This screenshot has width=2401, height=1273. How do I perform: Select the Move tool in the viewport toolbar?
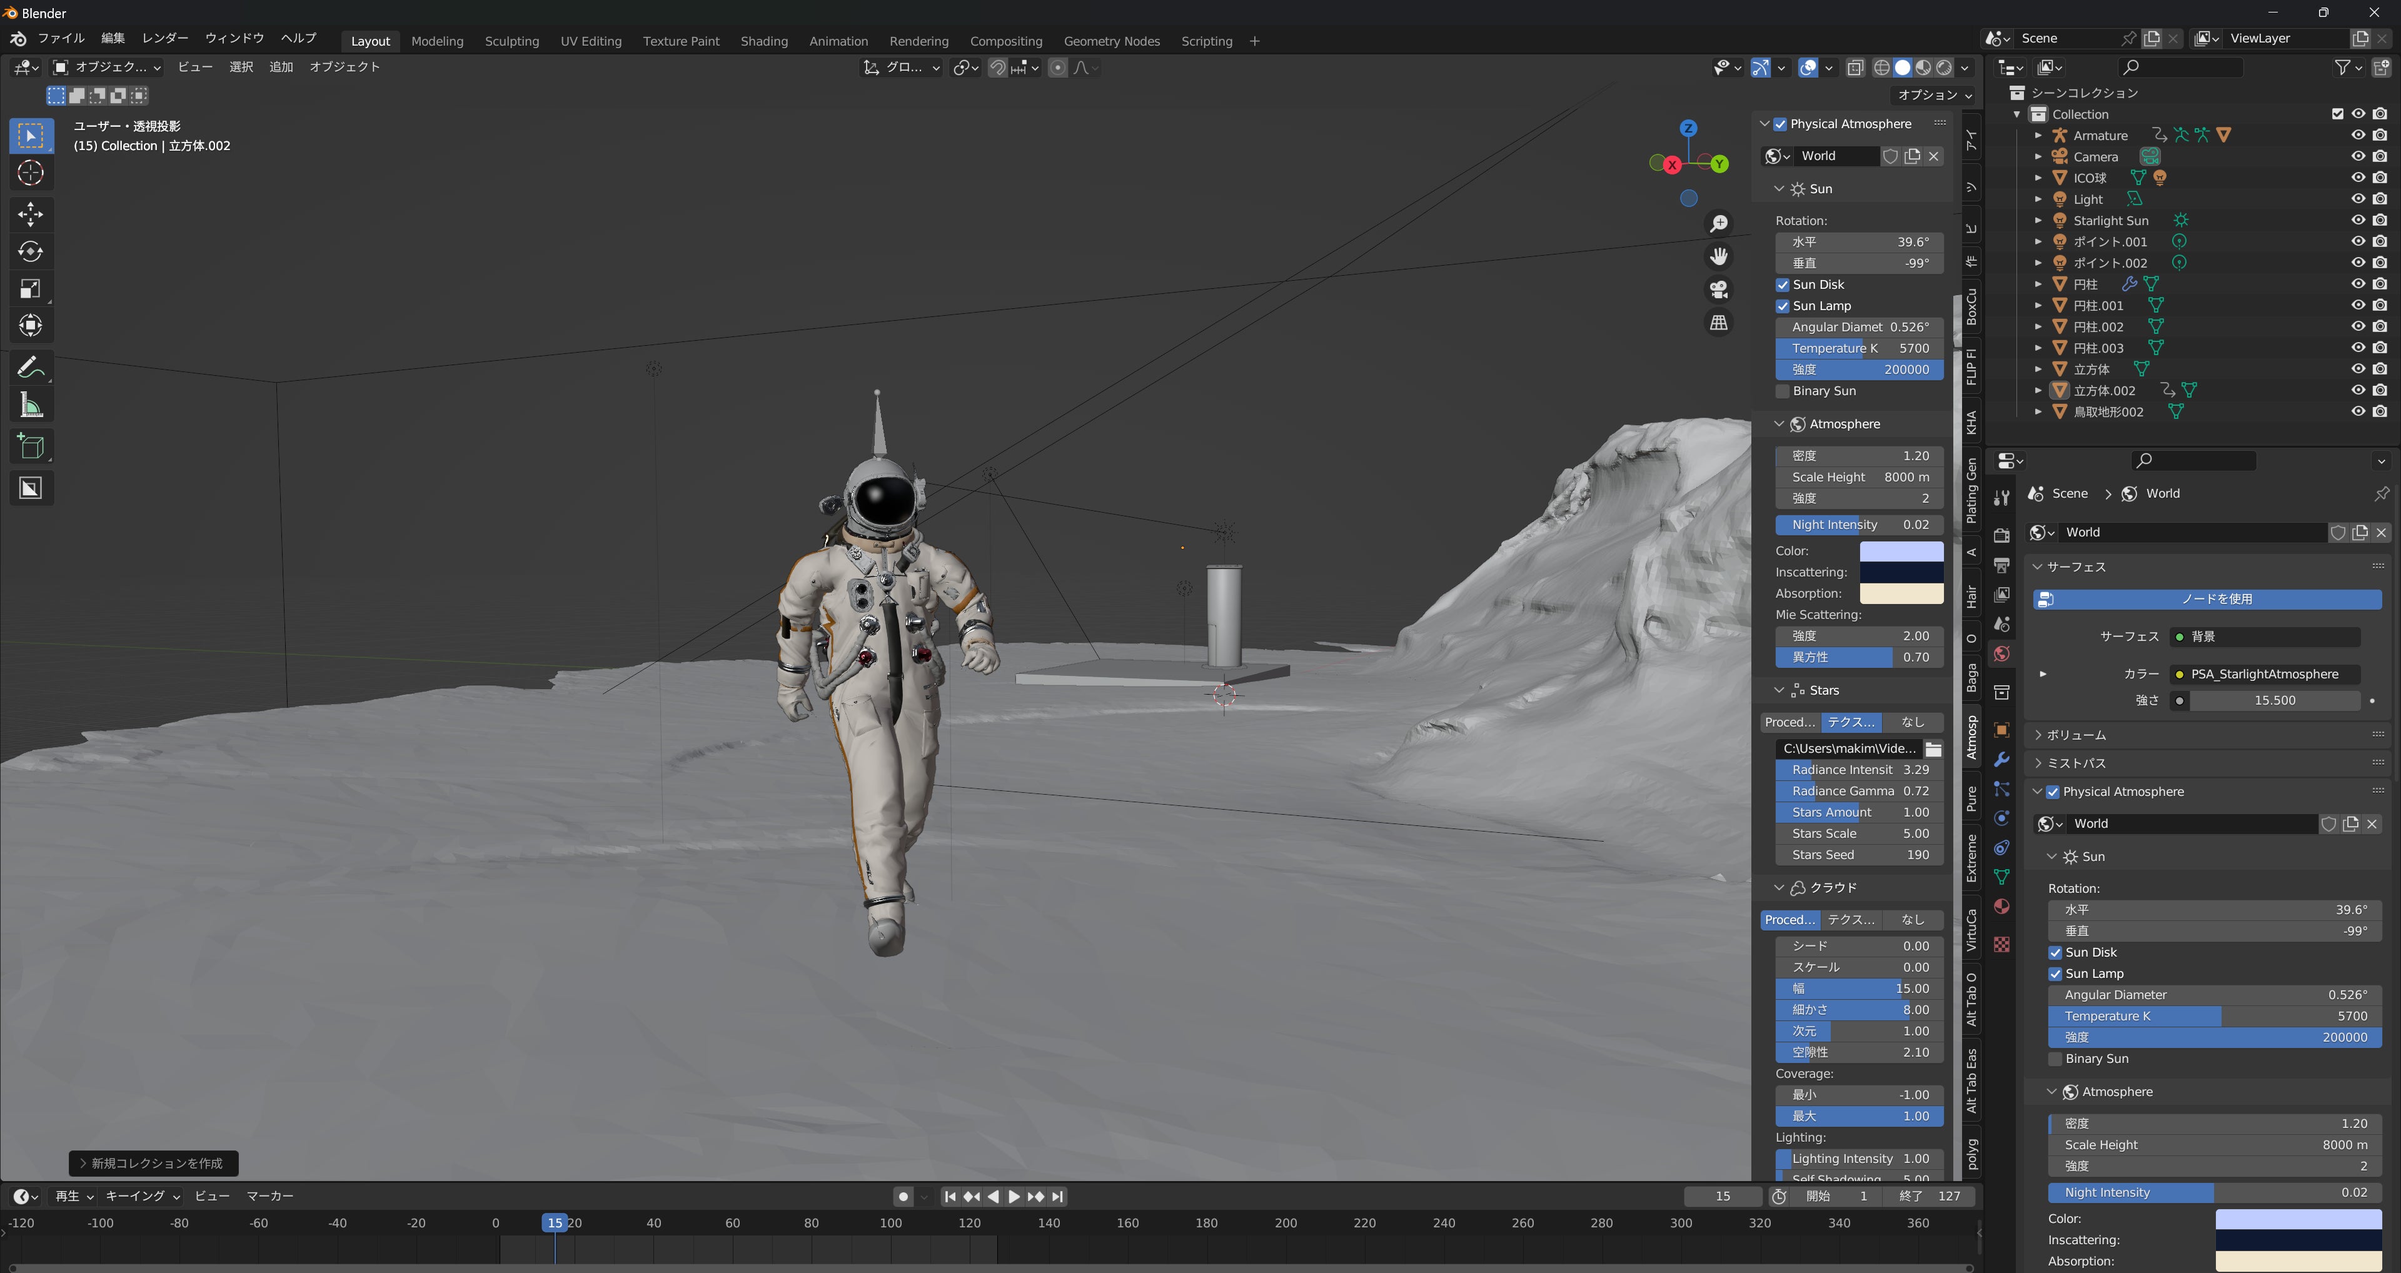31,214
